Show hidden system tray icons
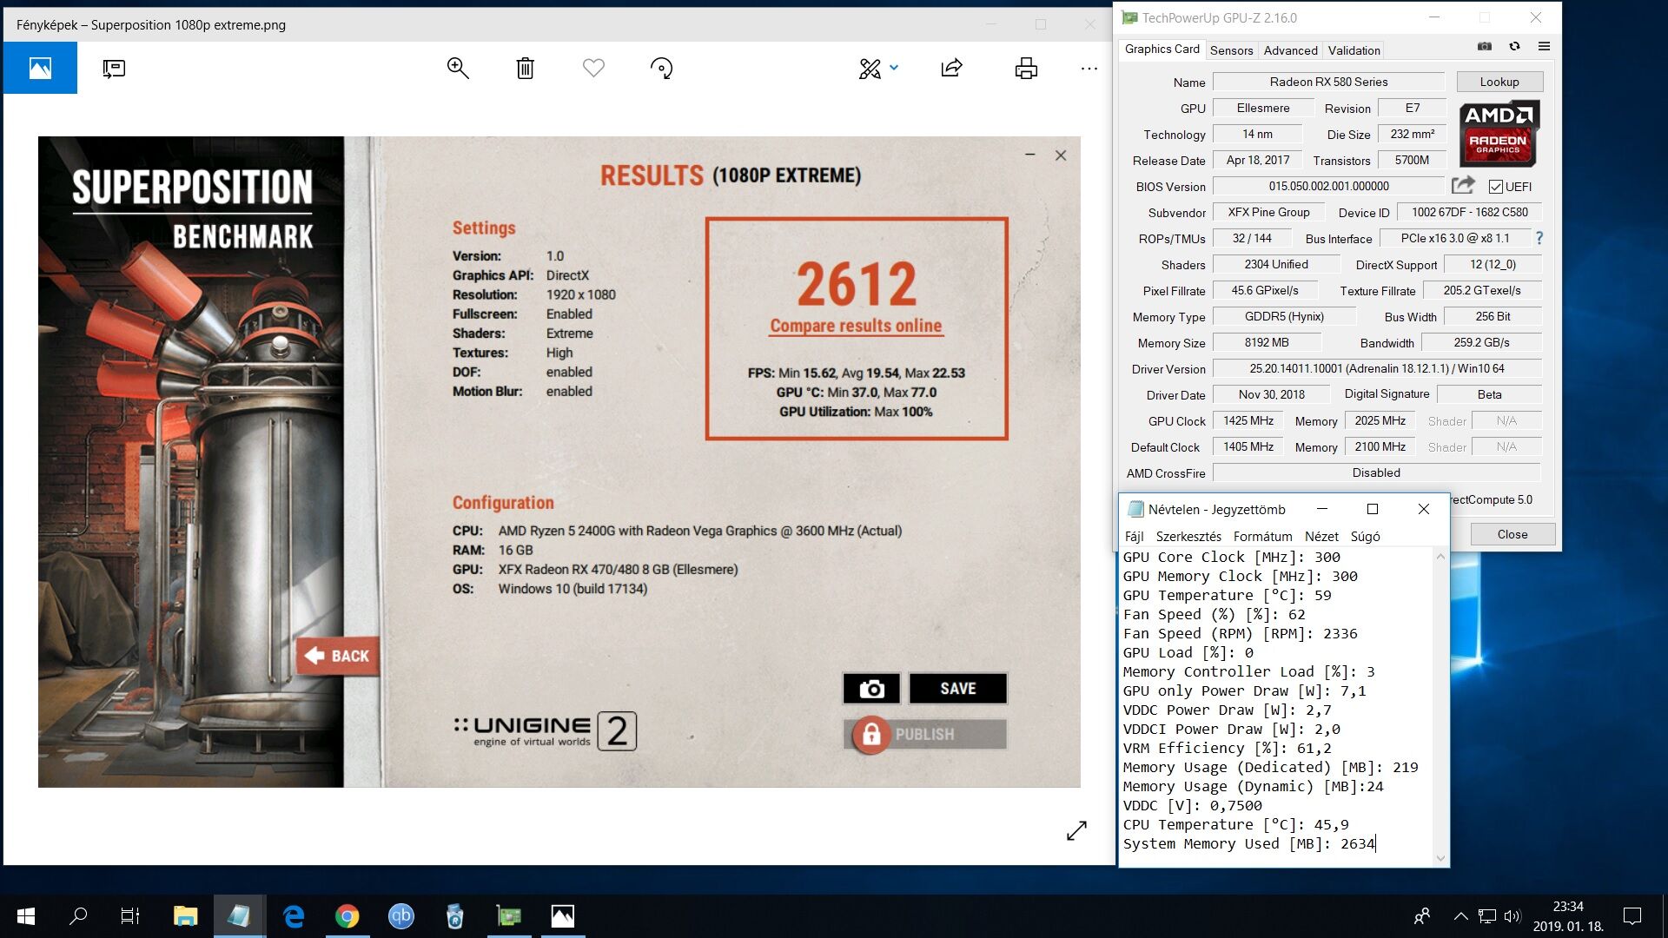 1461,916
